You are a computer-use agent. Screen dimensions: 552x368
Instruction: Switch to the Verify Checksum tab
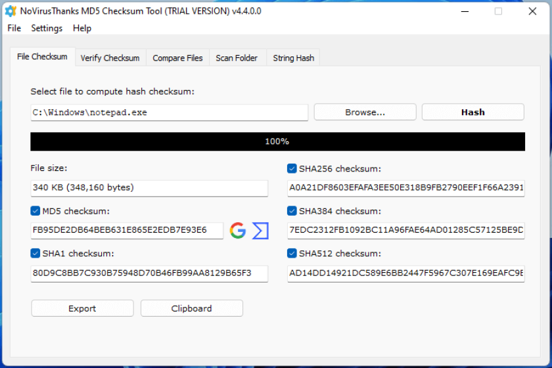click(x=110, y=58)
